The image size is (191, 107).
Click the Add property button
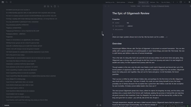tap(118, 29)
